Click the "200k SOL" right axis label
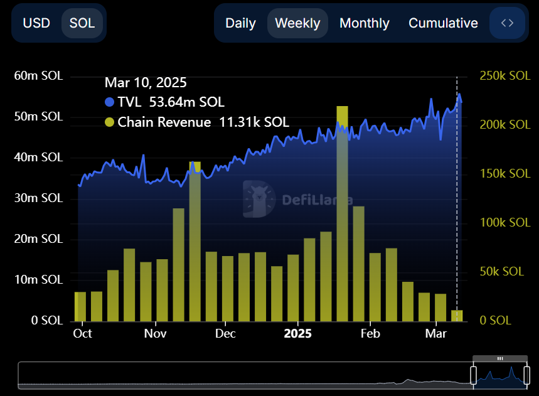Viewport: 539px width, 396px height. coord(505,124)
